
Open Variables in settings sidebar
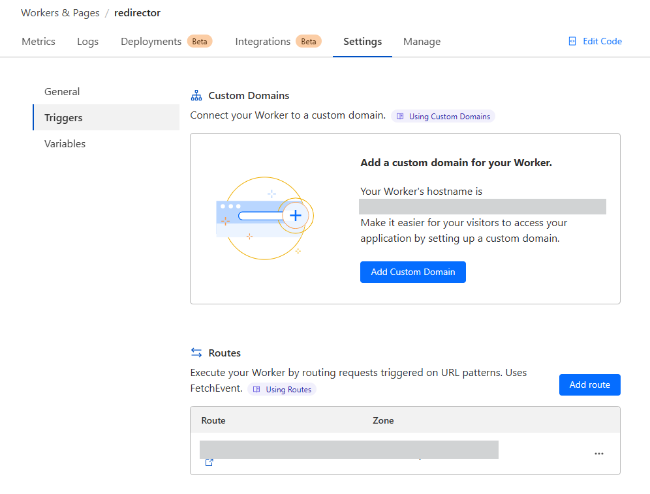pos(65,144)
